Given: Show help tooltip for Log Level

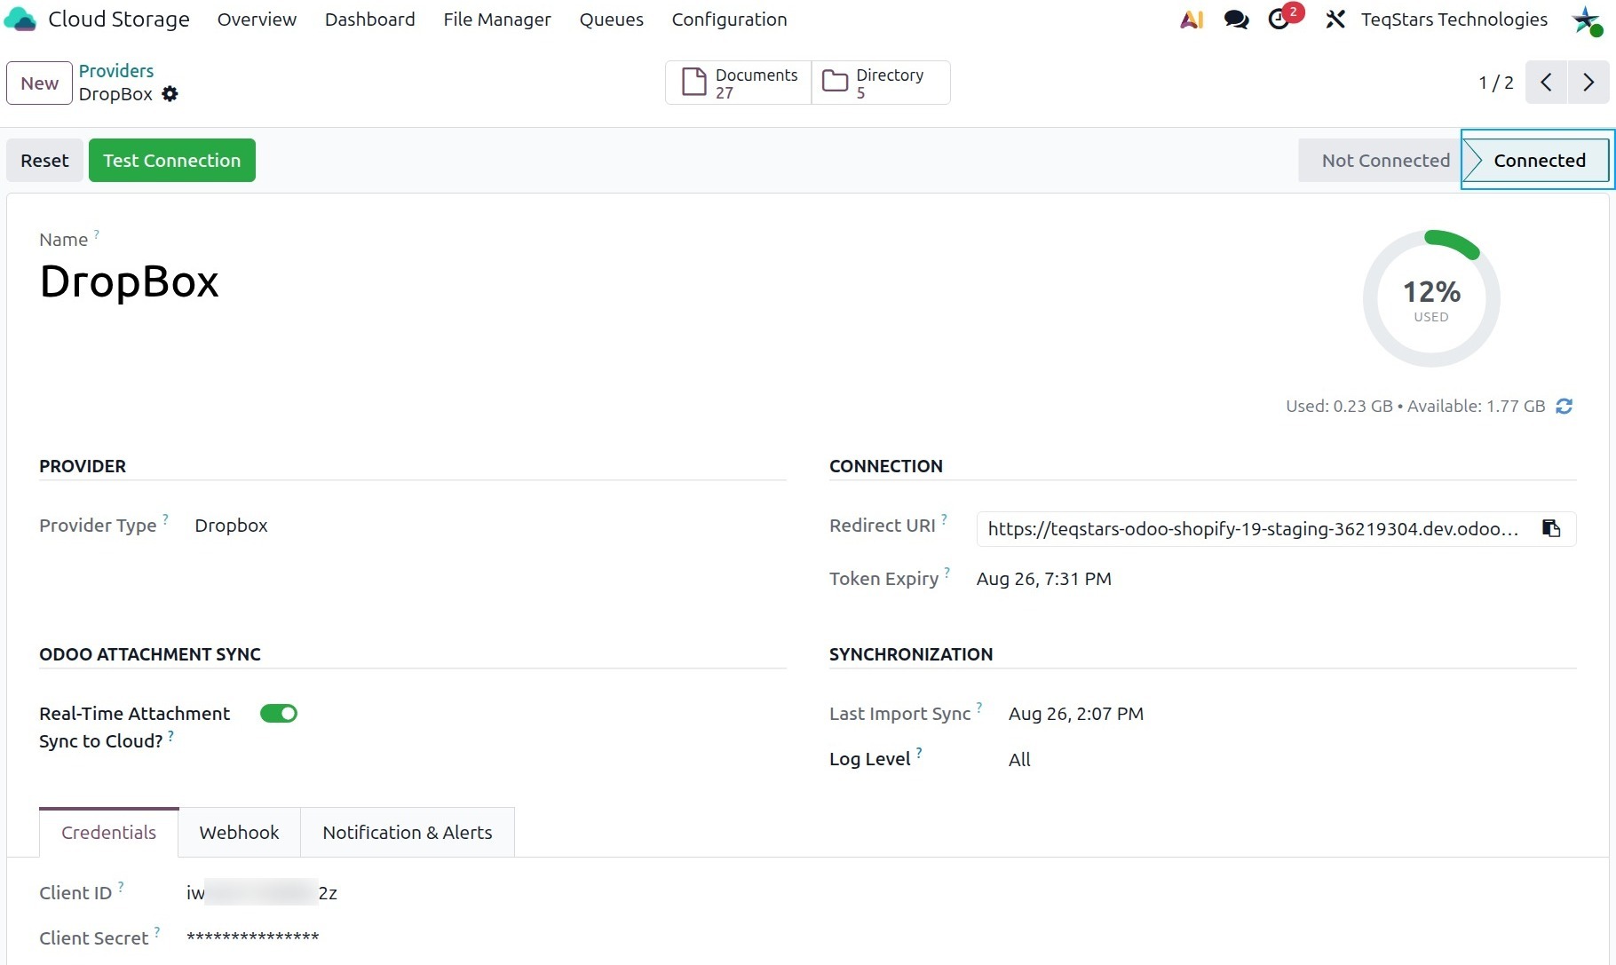Looking at the screenshot, I should 919,753.
